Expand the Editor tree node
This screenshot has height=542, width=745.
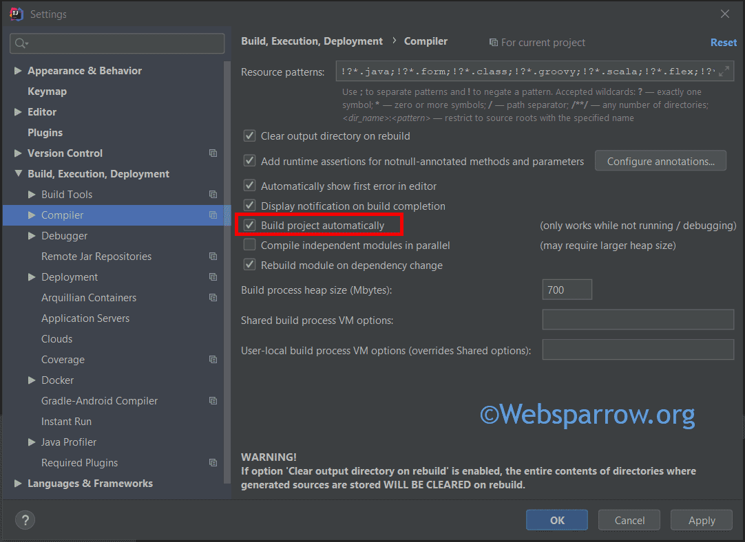pos(17,111)
